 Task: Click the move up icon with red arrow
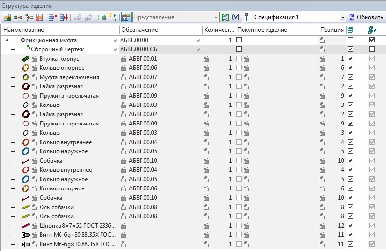click(x=53, y=17)
